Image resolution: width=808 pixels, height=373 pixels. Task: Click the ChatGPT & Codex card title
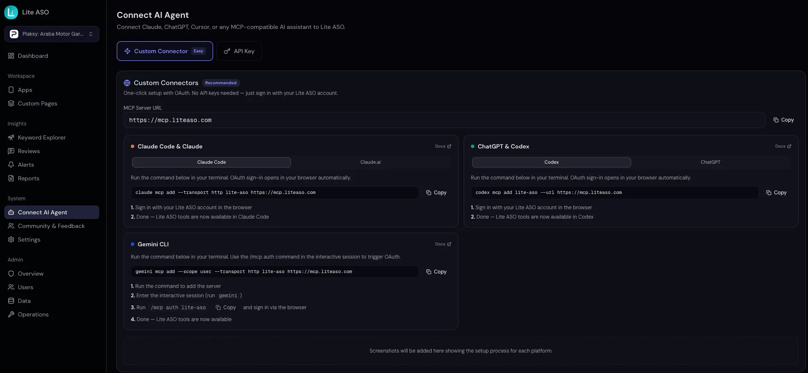[503, 146]
